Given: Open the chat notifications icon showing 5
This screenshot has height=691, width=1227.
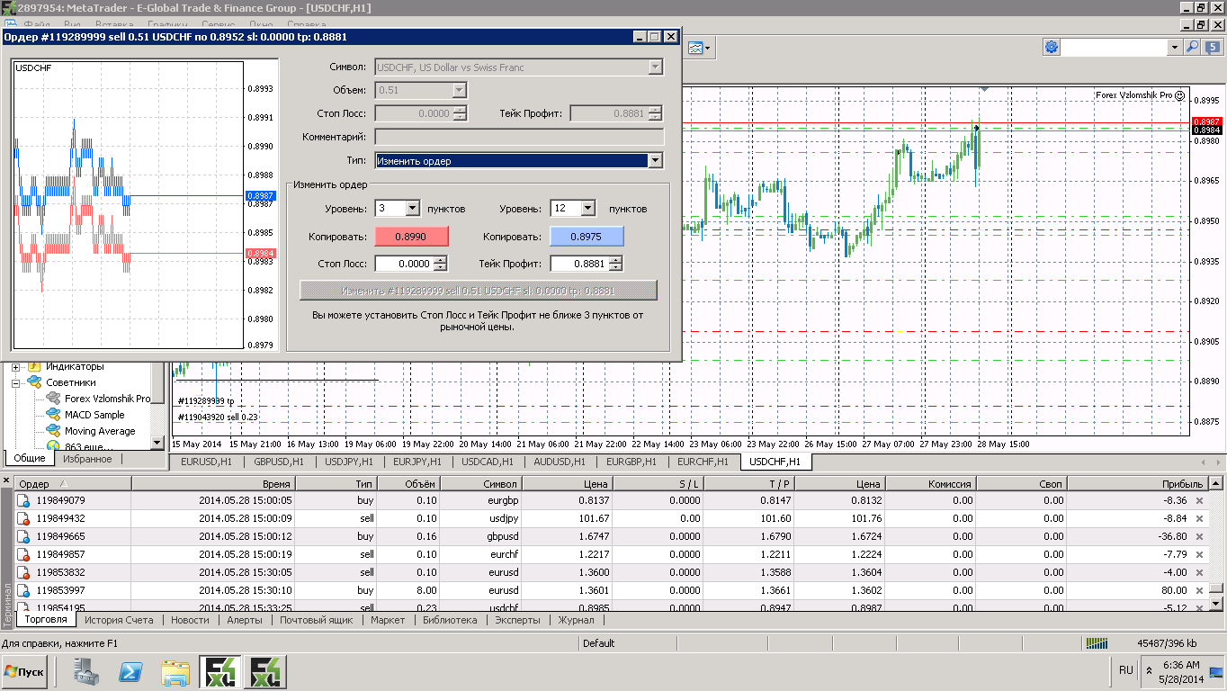Looking at the screenshot, I should pos(1213,47).
